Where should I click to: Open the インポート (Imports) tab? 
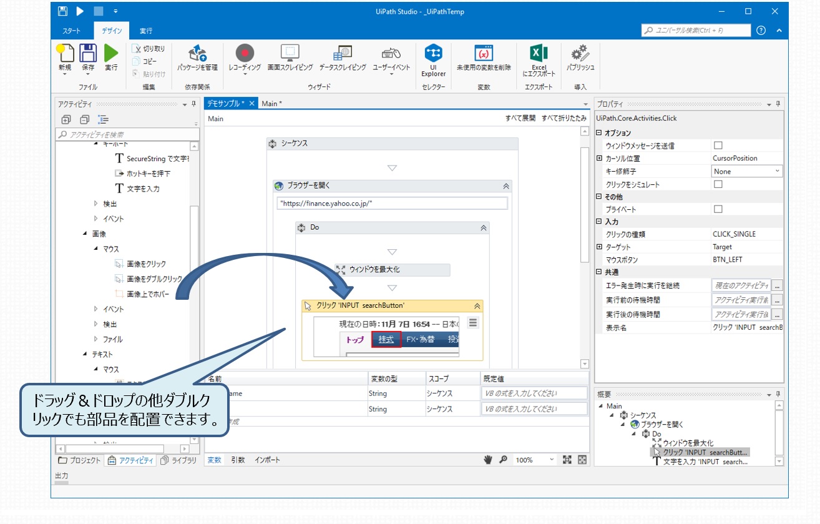(x=267, y=460)
